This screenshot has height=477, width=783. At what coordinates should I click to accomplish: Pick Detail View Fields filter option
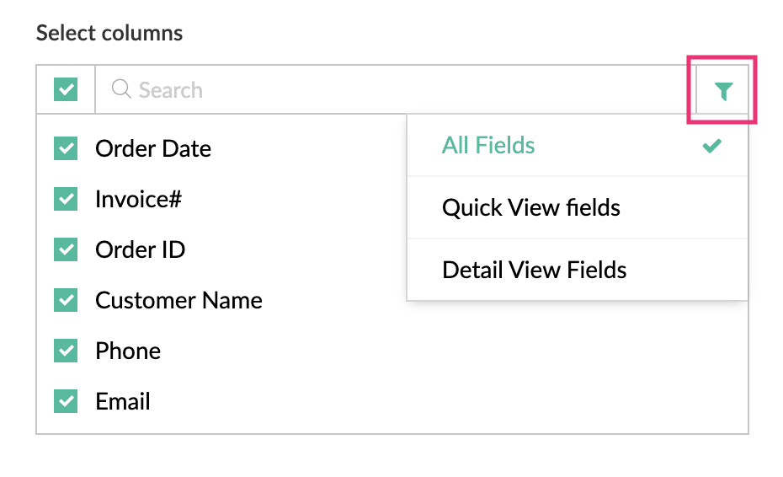(534, 270)
